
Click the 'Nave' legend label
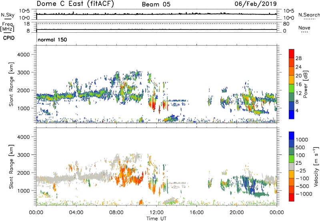(304, 28)
